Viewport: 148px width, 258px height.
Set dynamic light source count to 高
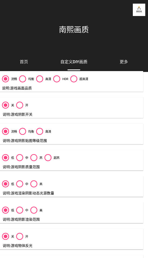34,184
